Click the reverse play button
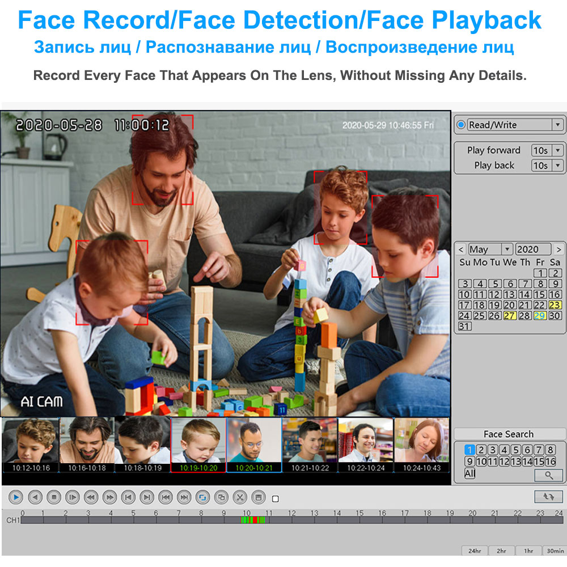Screen dimensions: 567x567 pyautogui.click(x=35, y=498)
